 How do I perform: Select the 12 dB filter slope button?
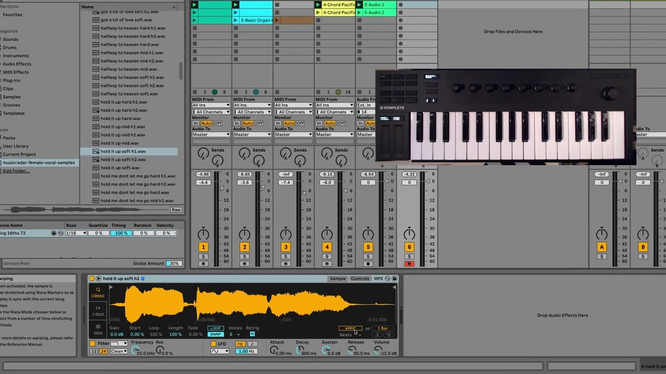pyautogui.click(x=94, y=352)
